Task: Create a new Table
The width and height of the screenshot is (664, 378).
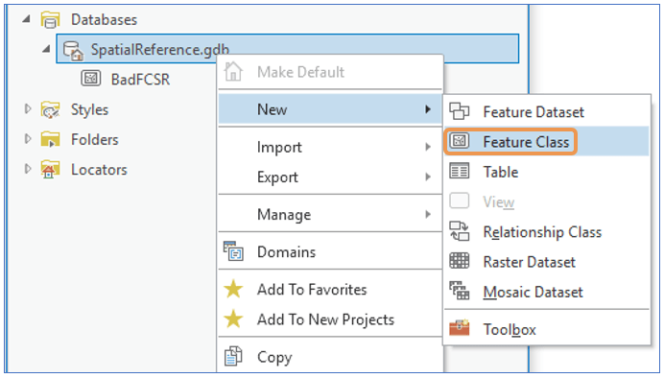Action: click(x=547, y=172)
